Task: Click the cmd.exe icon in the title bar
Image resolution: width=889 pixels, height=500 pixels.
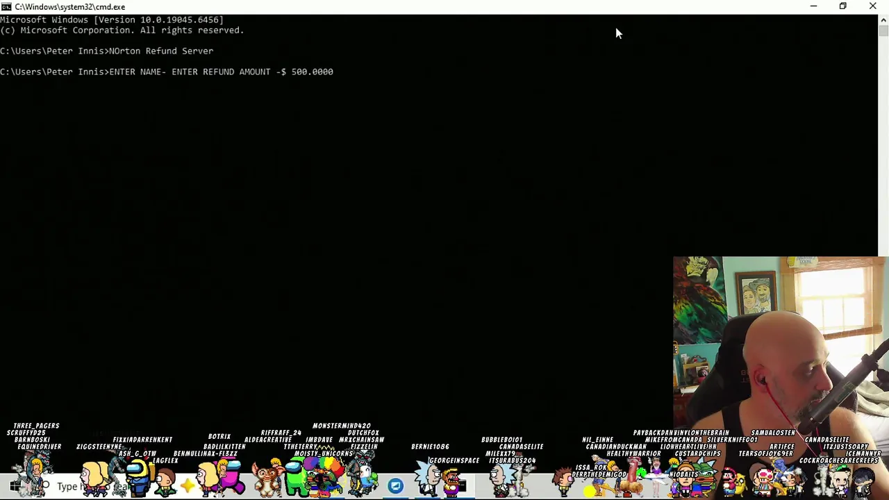Action: pyautogui.click(x=6, y=6)
